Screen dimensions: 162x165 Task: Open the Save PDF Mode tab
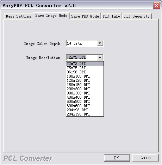[85, 16]
